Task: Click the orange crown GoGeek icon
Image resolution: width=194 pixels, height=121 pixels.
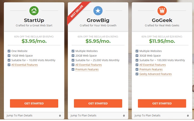Action: coord(162,11)
